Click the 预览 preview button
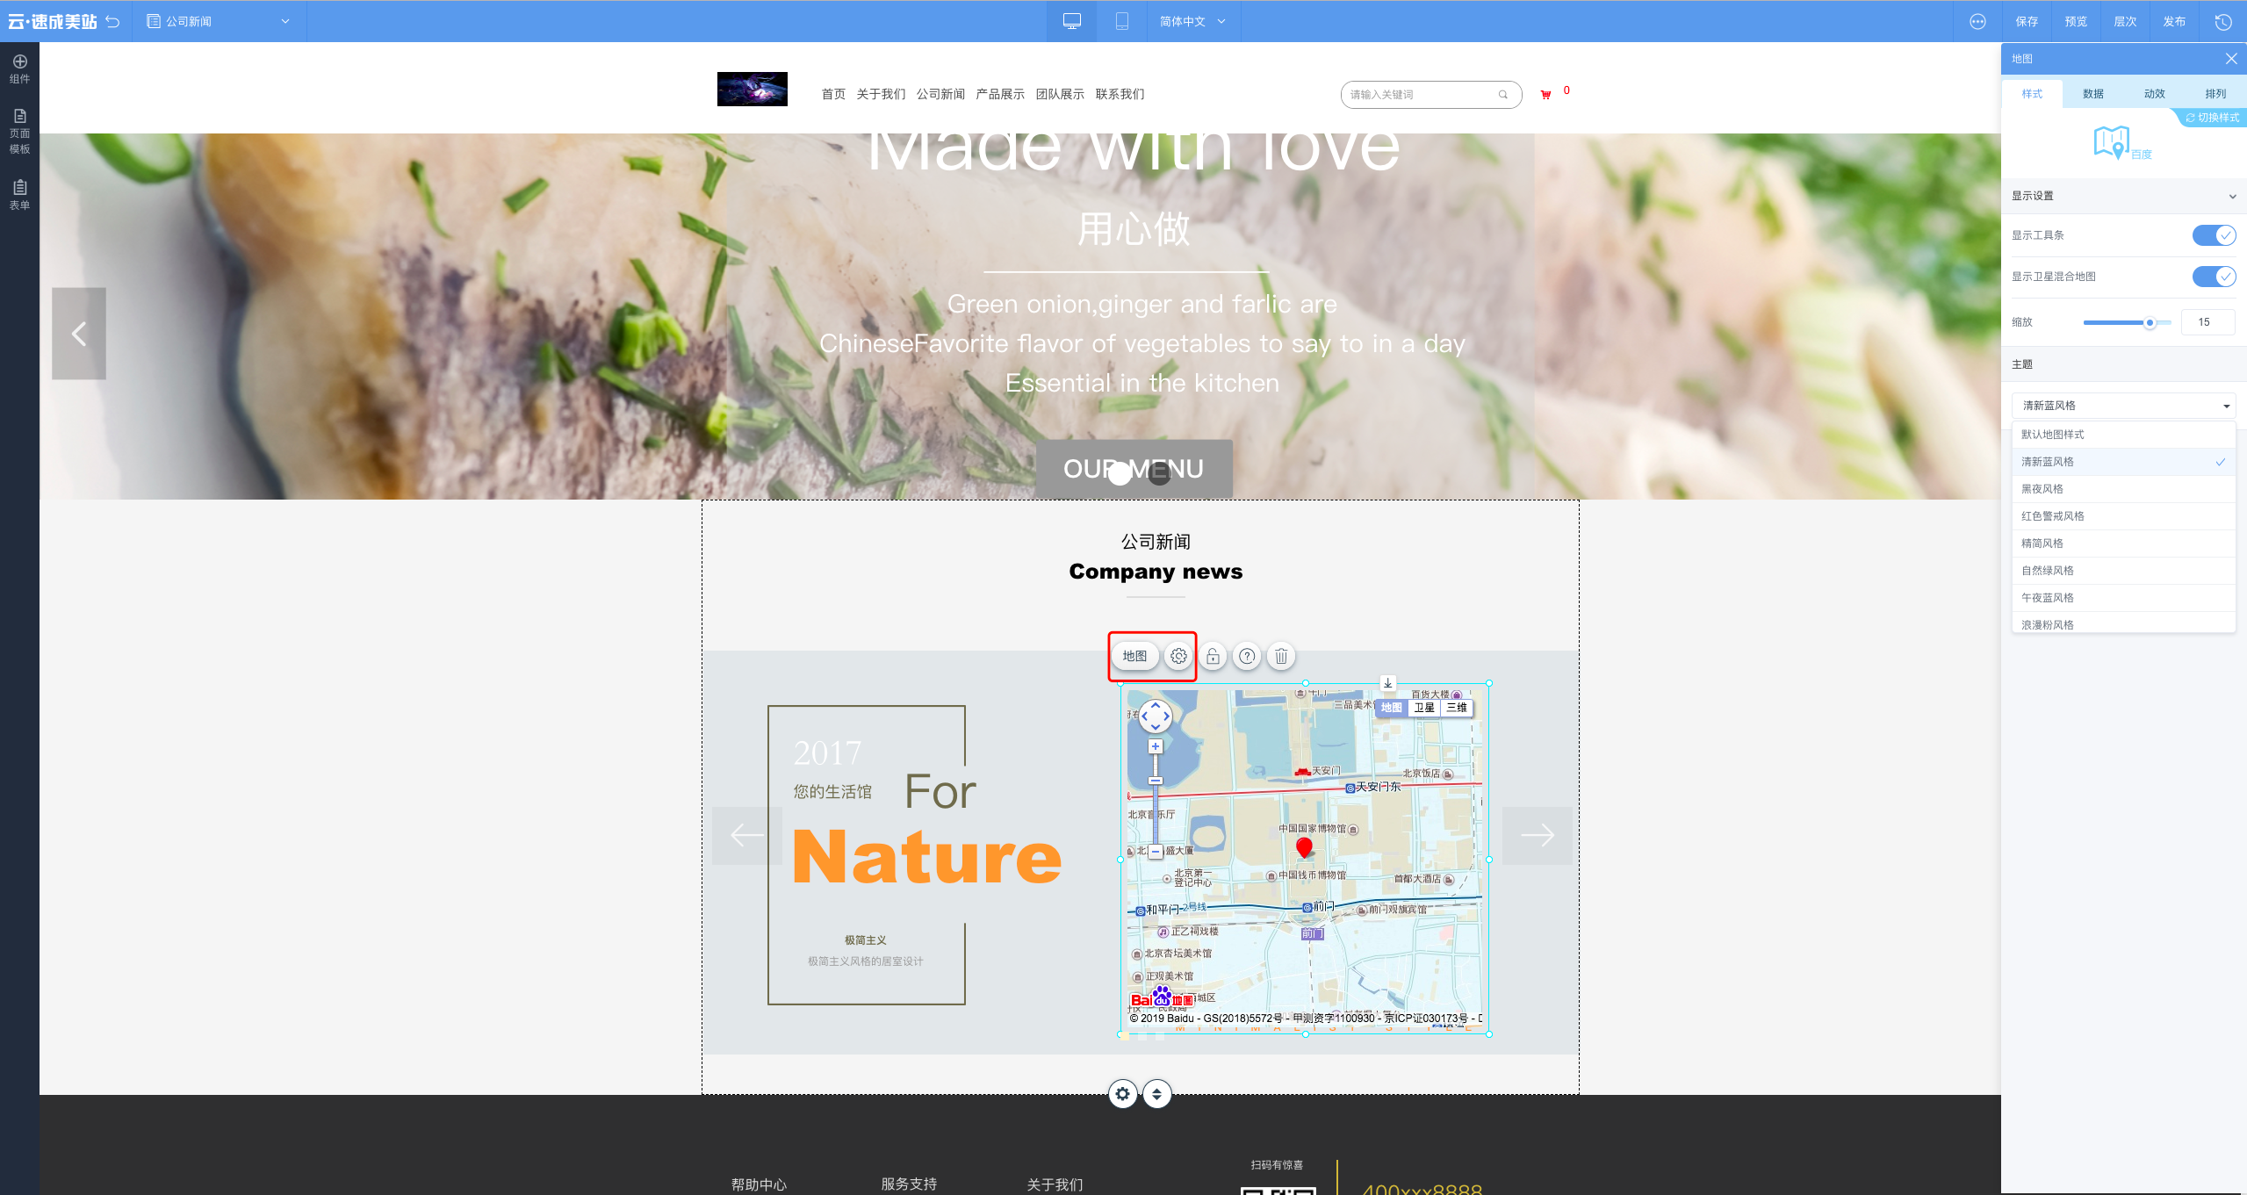 tap(2076, 21)
